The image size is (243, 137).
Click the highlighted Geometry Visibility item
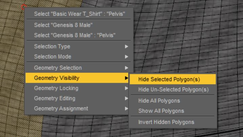click(77, 78)
